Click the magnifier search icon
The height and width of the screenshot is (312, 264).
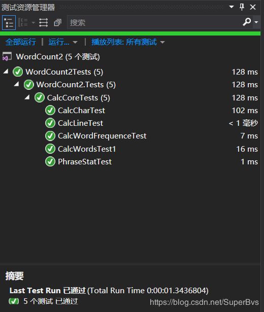coord(247,22)
